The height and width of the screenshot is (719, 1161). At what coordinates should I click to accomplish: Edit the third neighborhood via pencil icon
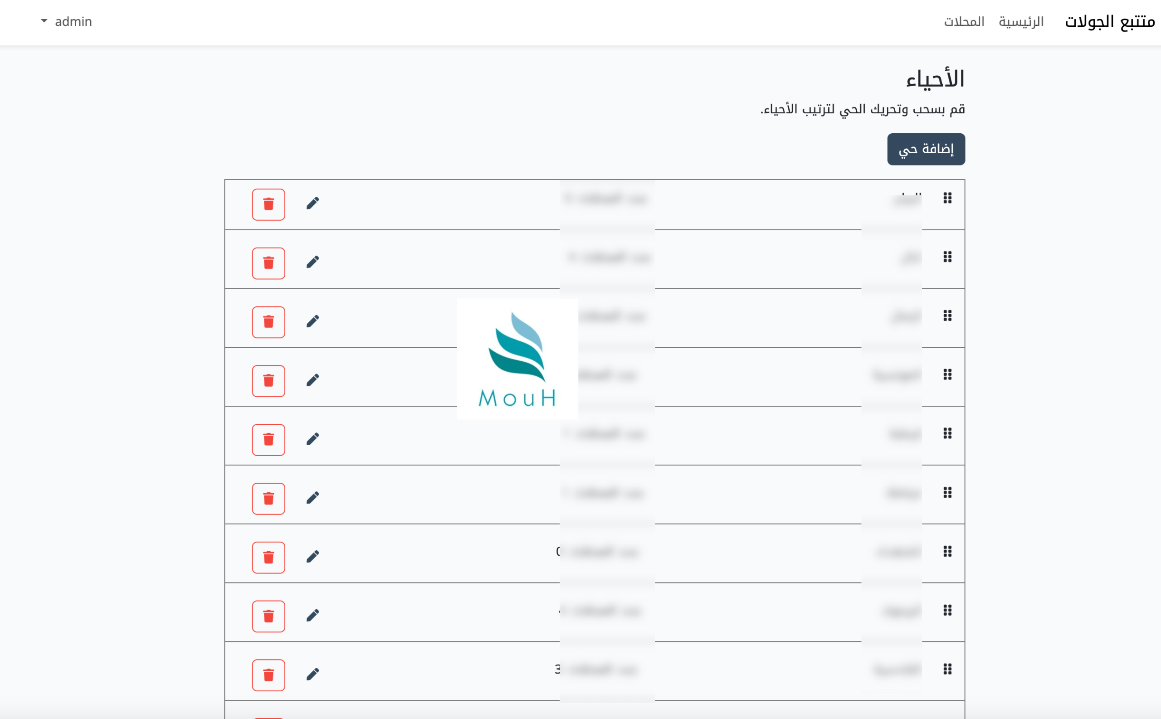(x=312, y=321)
